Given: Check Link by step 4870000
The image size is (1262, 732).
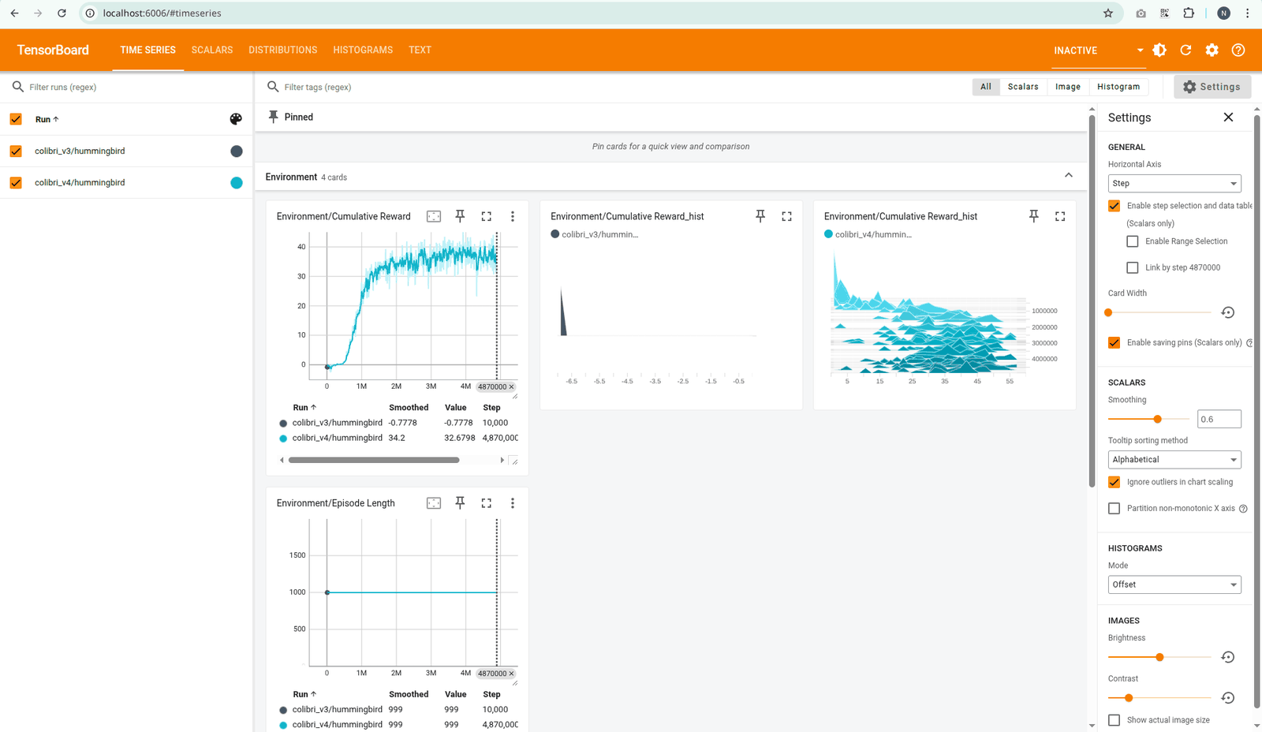Looking at the screenshot, I should (x=1133, y=267).
